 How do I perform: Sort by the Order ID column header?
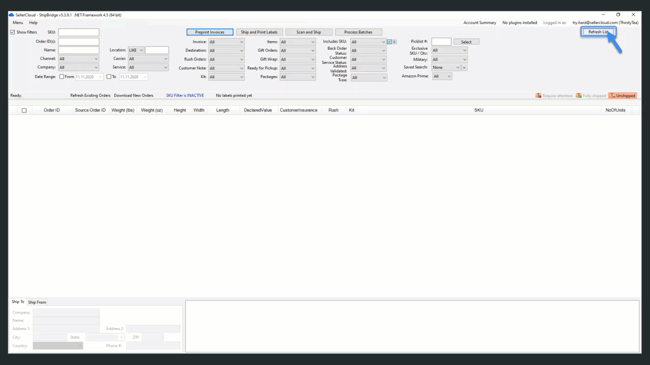(52, 110)
